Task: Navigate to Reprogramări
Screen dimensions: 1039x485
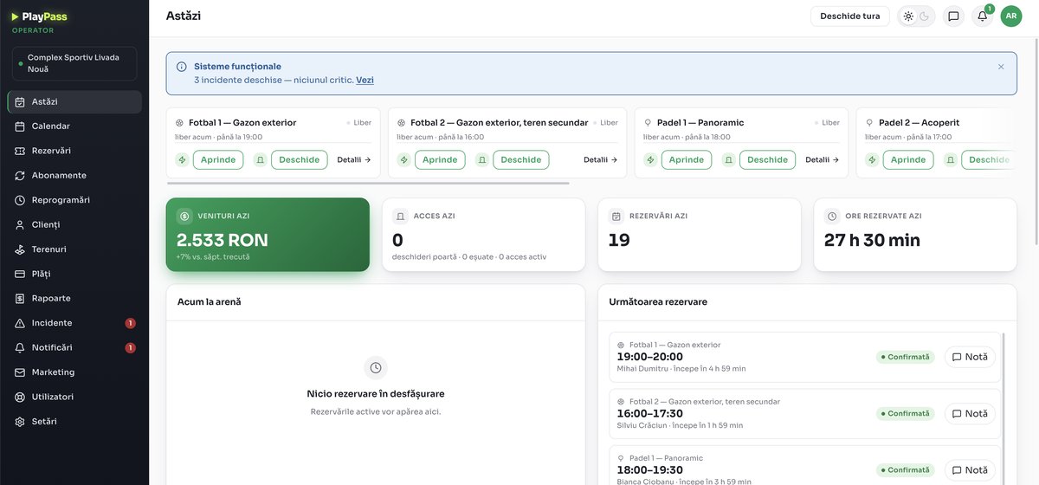Action: [74, 200]
